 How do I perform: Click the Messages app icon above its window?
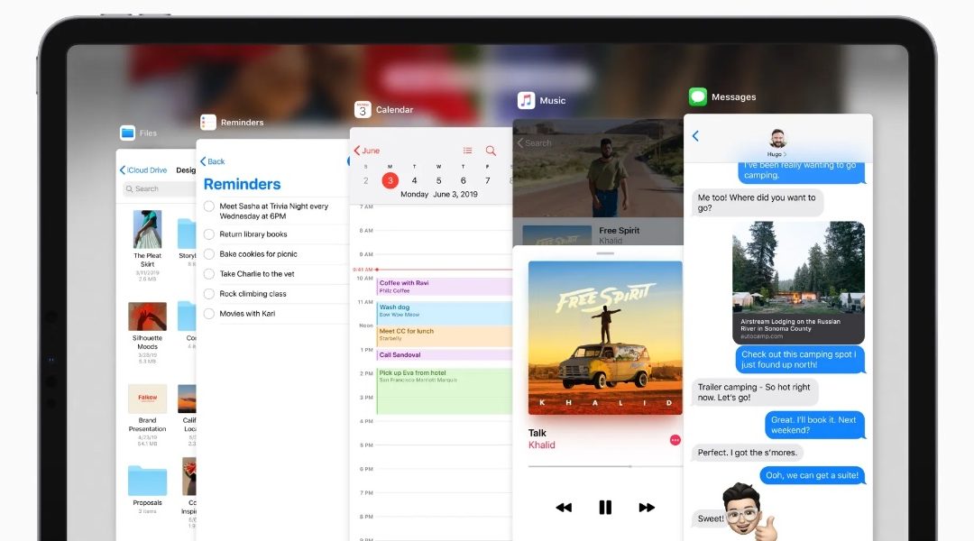coord(696,96)
